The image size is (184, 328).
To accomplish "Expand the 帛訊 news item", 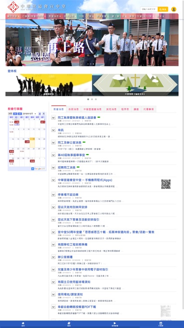I will pos(53,130).
